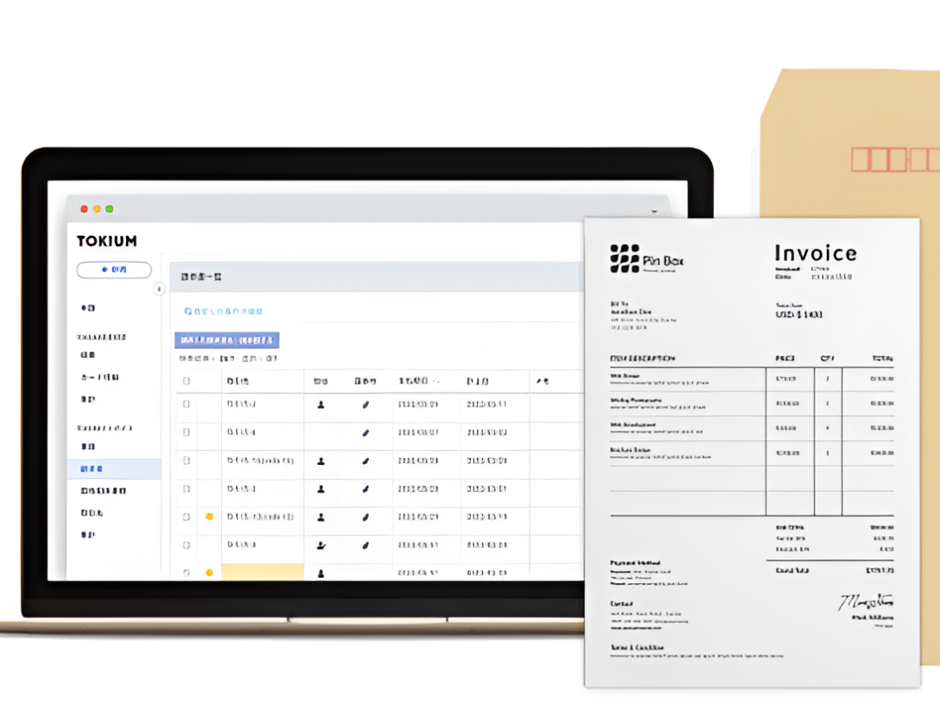
Task: Click the outlined blue button under the TOKIUM logo
Action: coord(114,270)
